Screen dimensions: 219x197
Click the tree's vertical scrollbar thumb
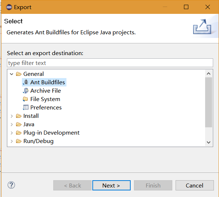click(209, 102)
